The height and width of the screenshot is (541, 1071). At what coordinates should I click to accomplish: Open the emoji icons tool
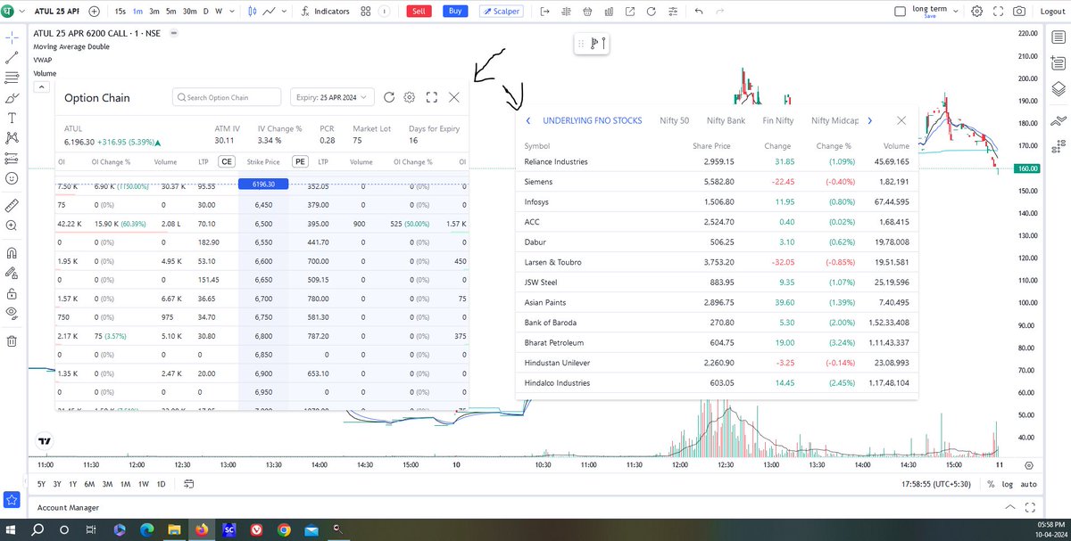click(x=12, y=178)
